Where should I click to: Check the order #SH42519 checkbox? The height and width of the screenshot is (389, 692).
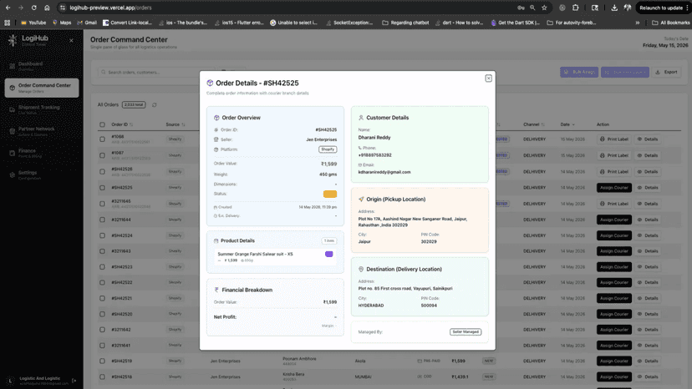[x=103, y=361]
